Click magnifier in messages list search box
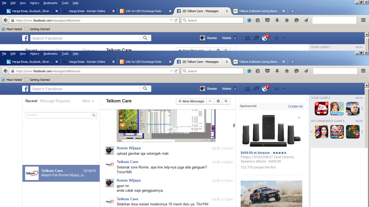Viewport: 369px width, 207px height. click(x=94, y=115)
